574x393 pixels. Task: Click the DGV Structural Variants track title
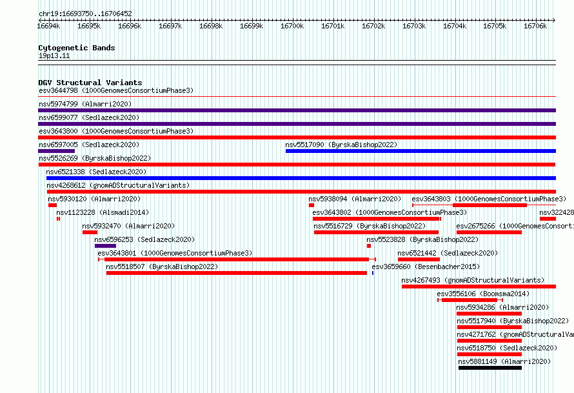tap(90, 83)
